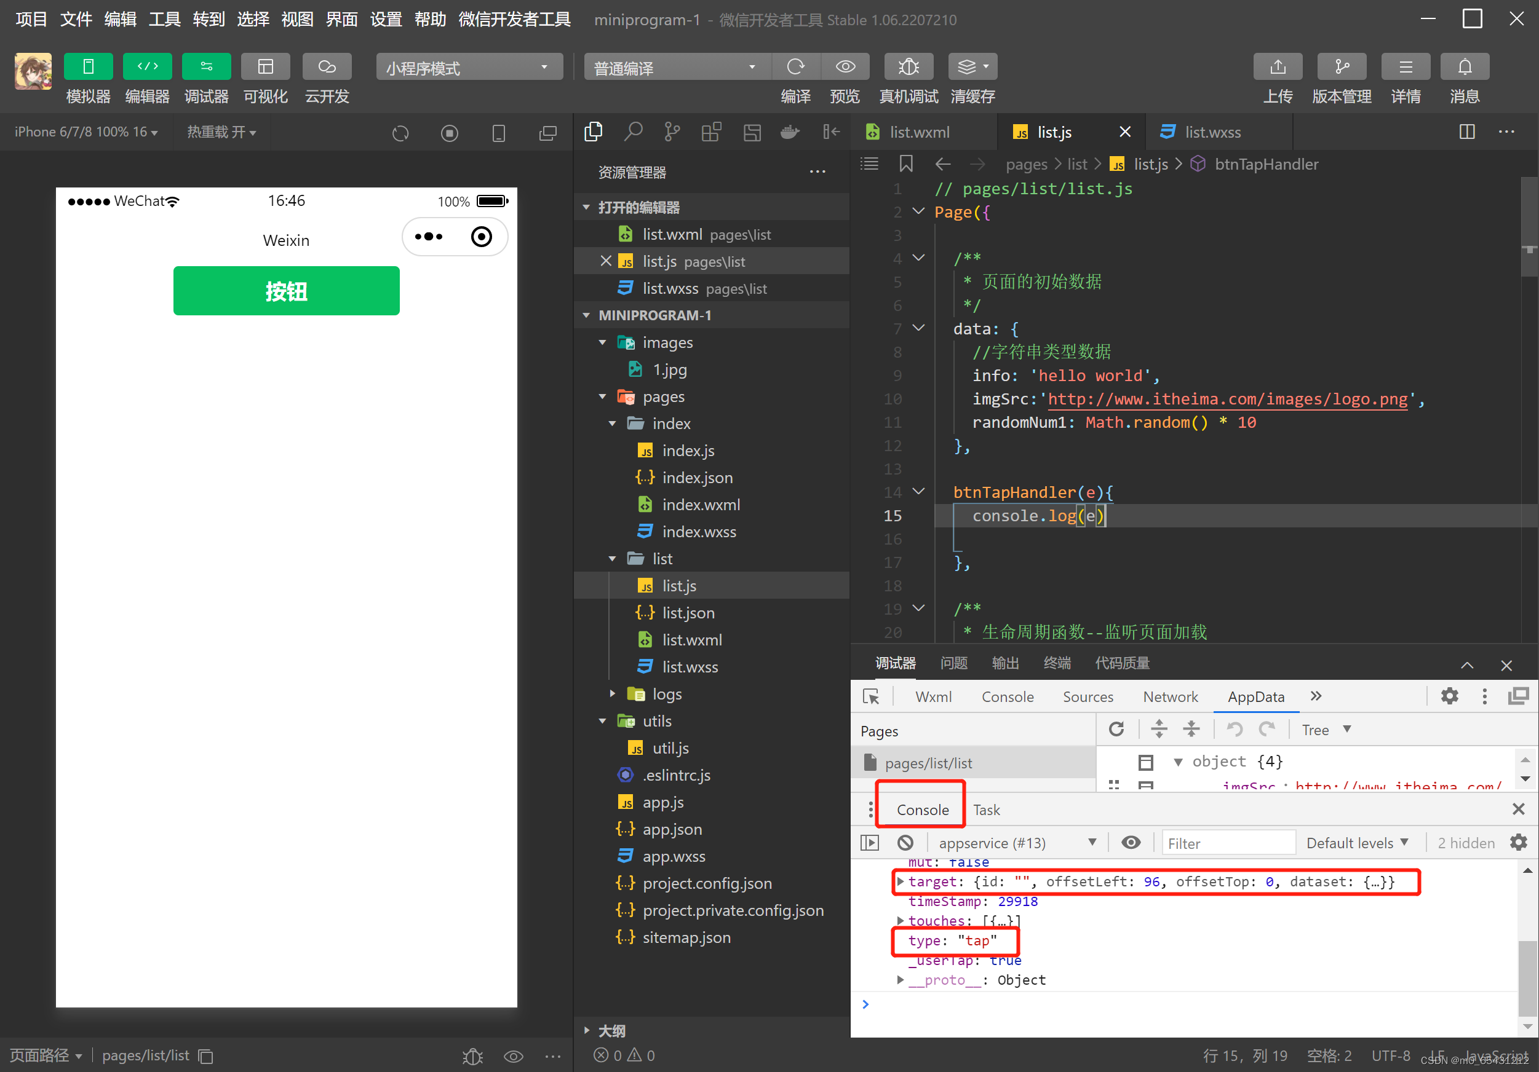Open the file explorer icon in the sidebar
The image size is (1539, 1072).
click(593, 132)
